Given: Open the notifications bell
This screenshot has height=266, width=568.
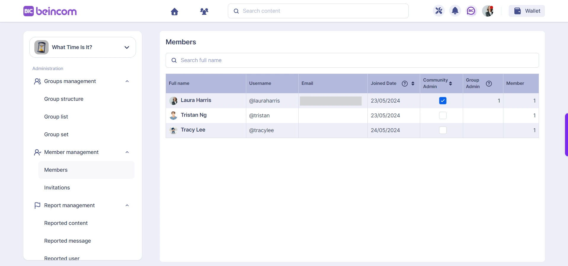Looking at the screenshot, I should point(455,11).
